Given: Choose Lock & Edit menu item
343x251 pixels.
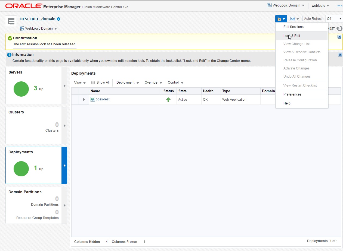Looking at the screenshot, I should pos(301,36).
